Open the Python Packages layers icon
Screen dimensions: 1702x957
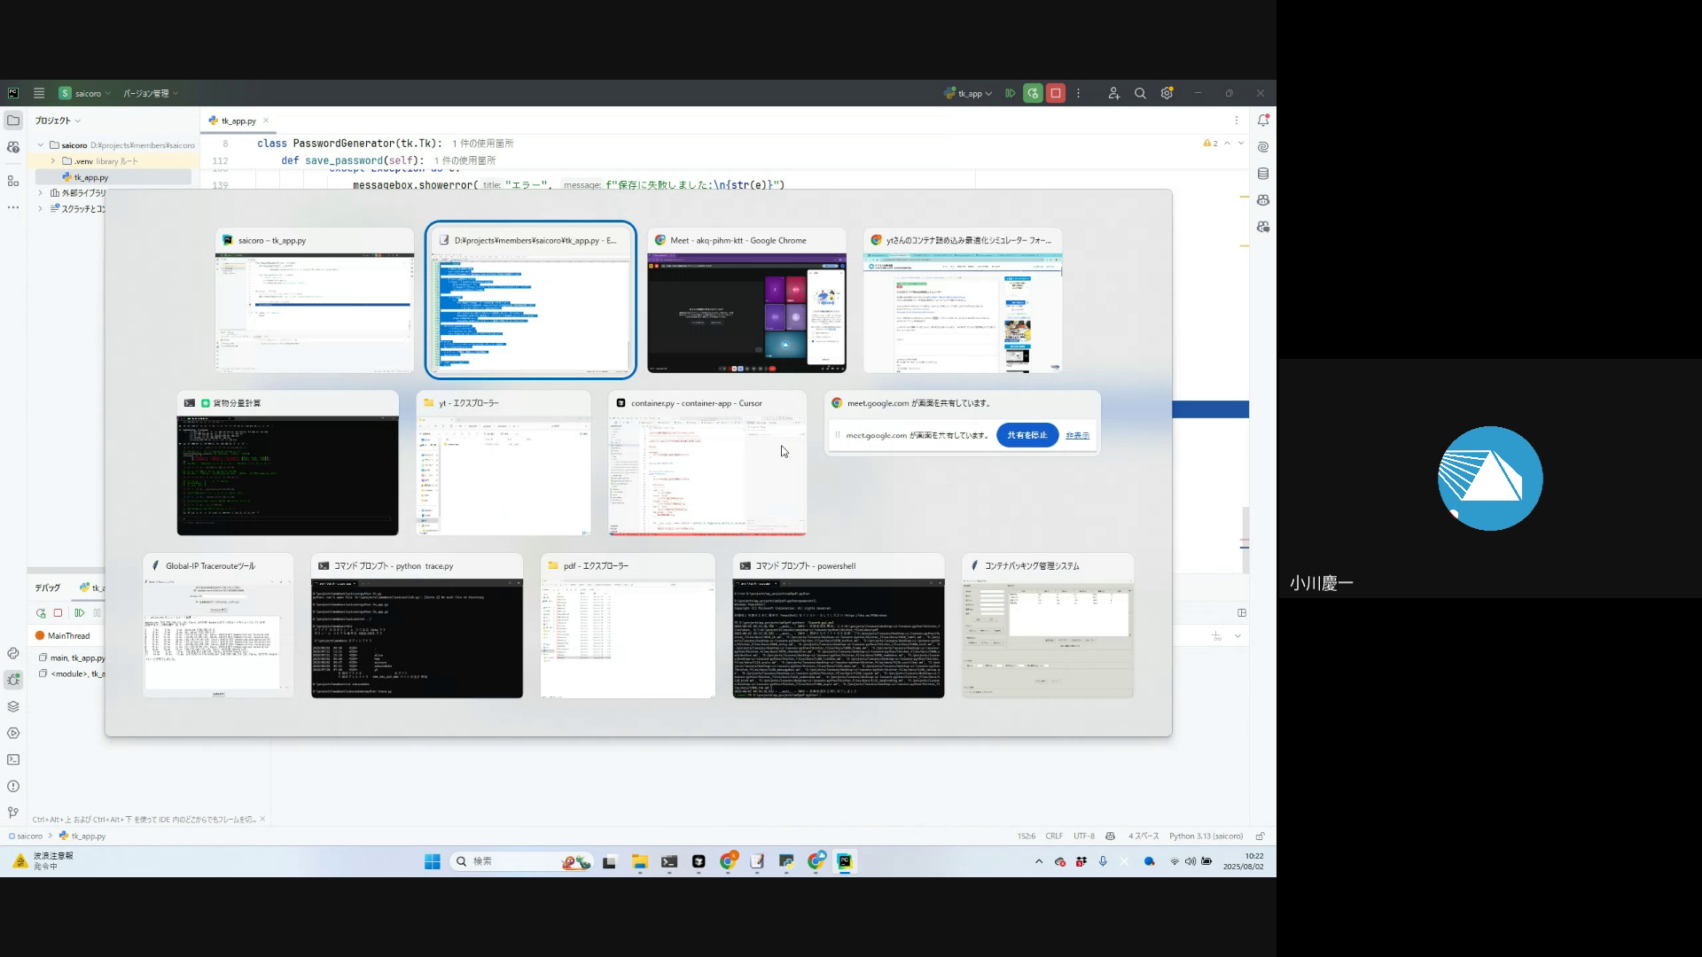(x=13, y=706)
